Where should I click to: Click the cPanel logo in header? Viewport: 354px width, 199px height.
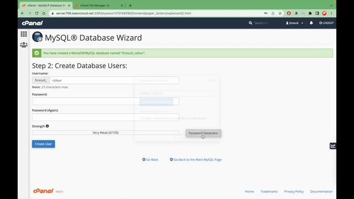pos(32,23)
